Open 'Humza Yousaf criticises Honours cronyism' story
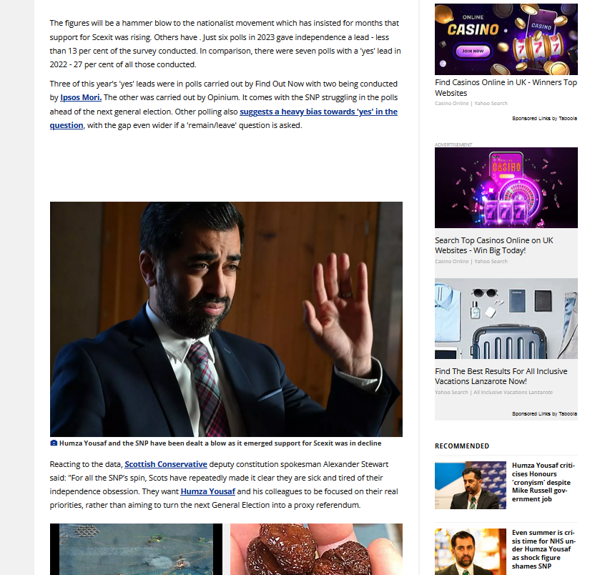This screenshot has height=575, width=590. click(544, 483)
